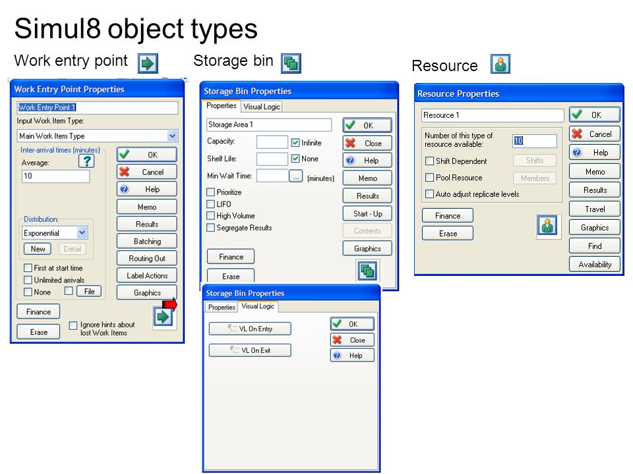Click Finance in the Resource Properties dialog
The height and width of the screenshot is (474, 633).
(448, 216)
